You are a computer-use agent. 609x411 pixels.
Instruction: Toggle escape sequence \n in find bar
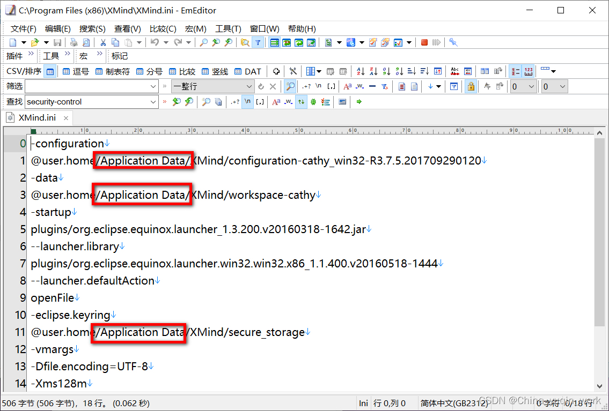click(x=247, y=102)
